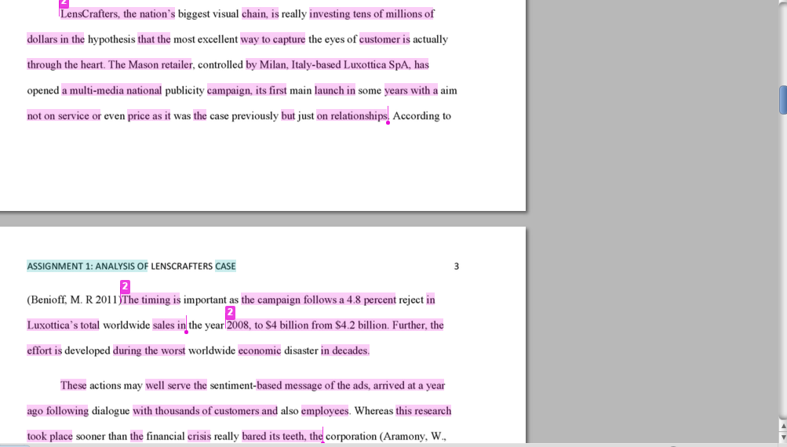Click highlighted words "chain, is"
Viewport: 787px width, 447px height.
(260, 14)
